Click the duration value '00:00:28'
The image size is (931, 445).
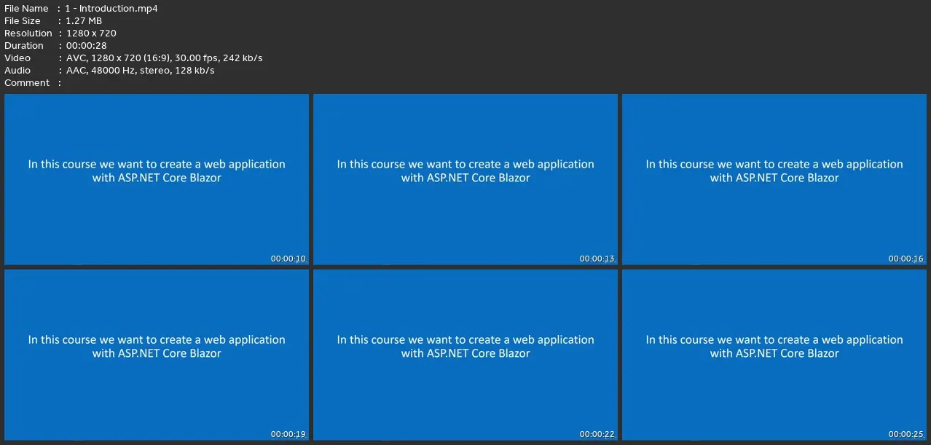pos(87,46)
